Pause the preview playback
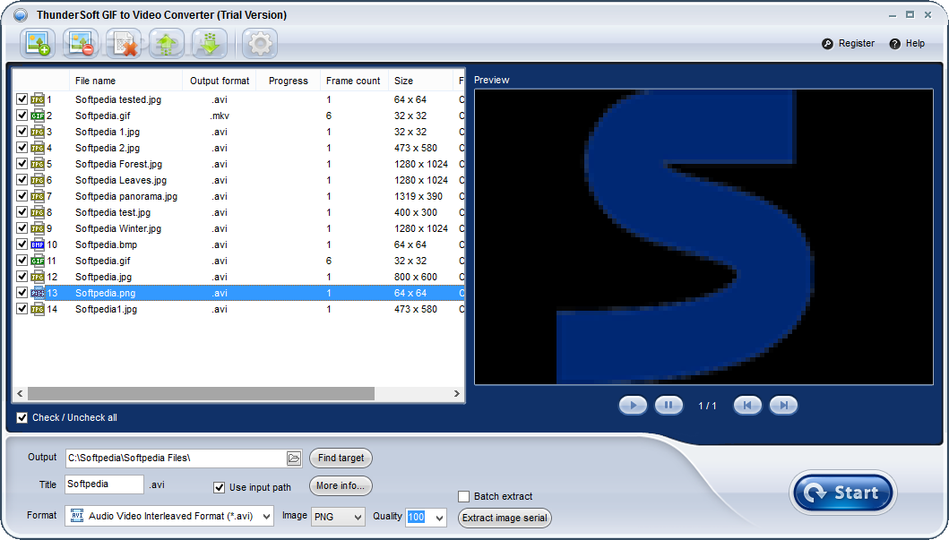 point(669,405)
